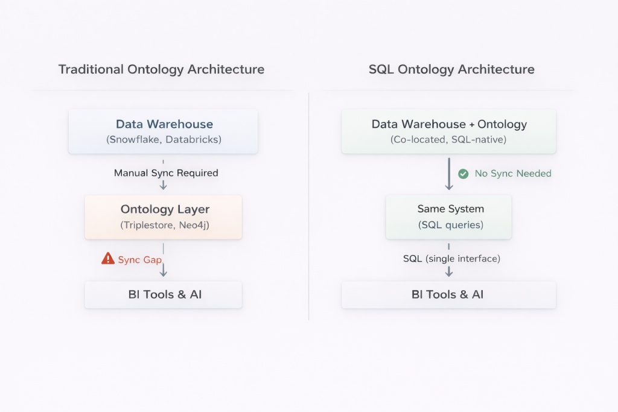This screenshot has height=412, width=618.
Task: Click the arrow under Data Warehouse + Ontology box
Action: coord(448,173)
